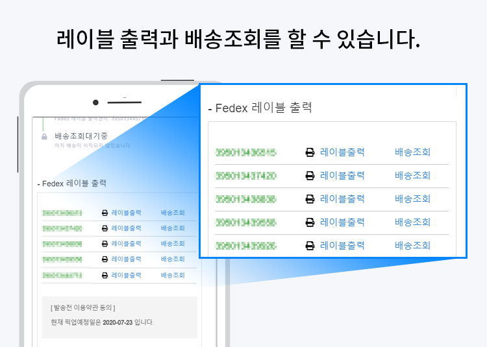The width and height of the screenshot is (487, 347).
Task: Click '- Fedex 레이블 출력' heading in enlarged callout
Action: (x=260, y=108)
